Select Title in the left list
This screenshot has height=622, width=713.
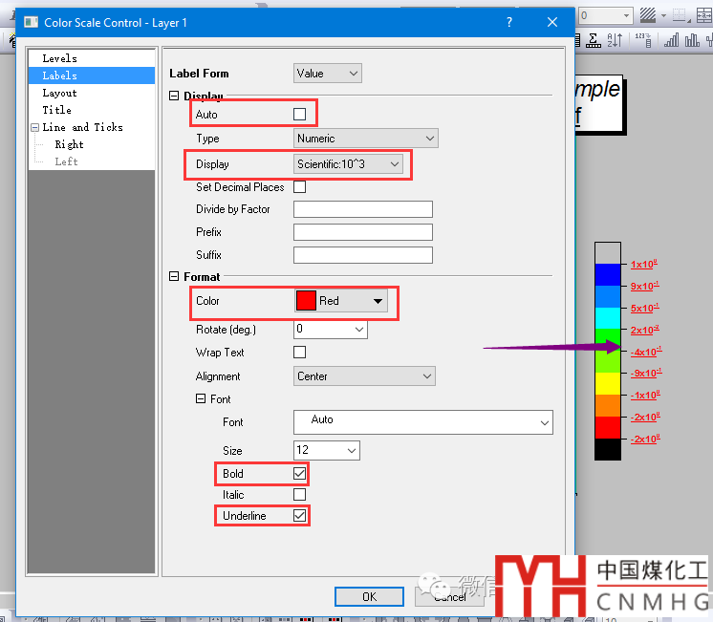[56, 110]
